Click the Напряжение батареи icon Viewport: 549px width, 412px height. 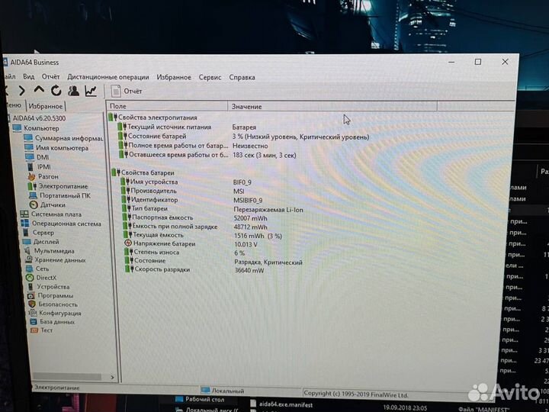point(128,243)
